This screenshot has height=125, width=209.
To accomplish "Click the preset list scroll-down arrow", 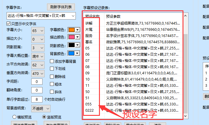I will pyautogui.click(x=185, y=116).
